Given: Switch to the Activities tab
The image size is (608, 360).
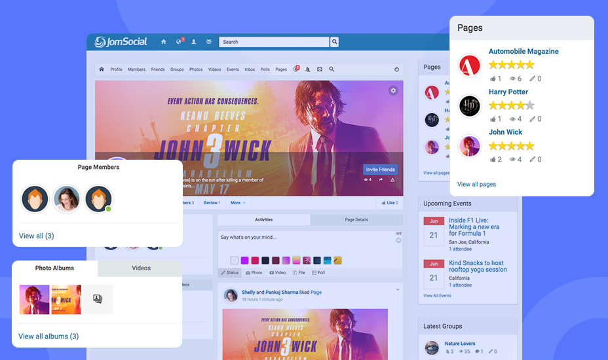Looking at the screenshot, I should point(263,220).
